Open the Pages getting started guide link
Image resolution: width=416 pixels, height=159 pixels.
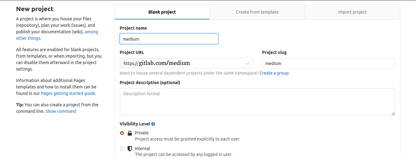68,93
